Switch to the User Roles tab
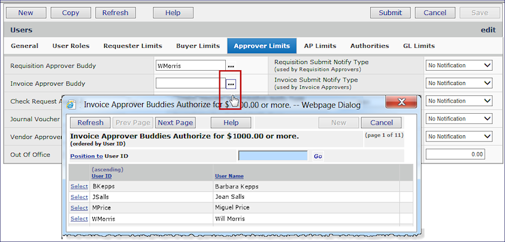Viewport: 505px width, 242px height. pos(71,46)
